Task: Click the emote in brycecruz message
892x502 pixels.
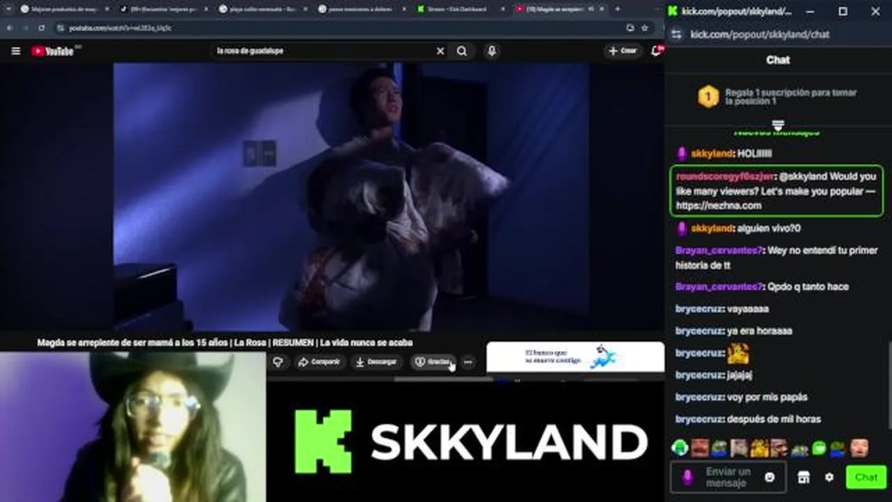Action: pyautogui.click(x=738, y=353)
